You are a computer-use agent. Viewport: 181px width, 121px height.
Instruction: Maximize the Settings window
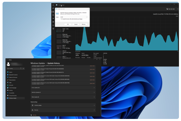tap(97, 59)
